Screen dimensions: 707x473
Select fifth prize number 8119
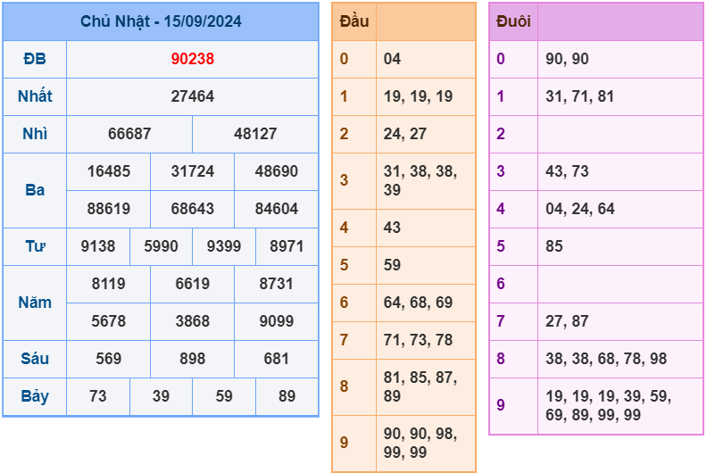click(109, 284)
